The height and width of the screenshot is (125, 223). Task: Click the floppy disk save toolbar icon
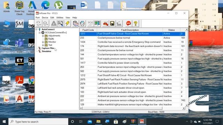[x=112, y=23]
